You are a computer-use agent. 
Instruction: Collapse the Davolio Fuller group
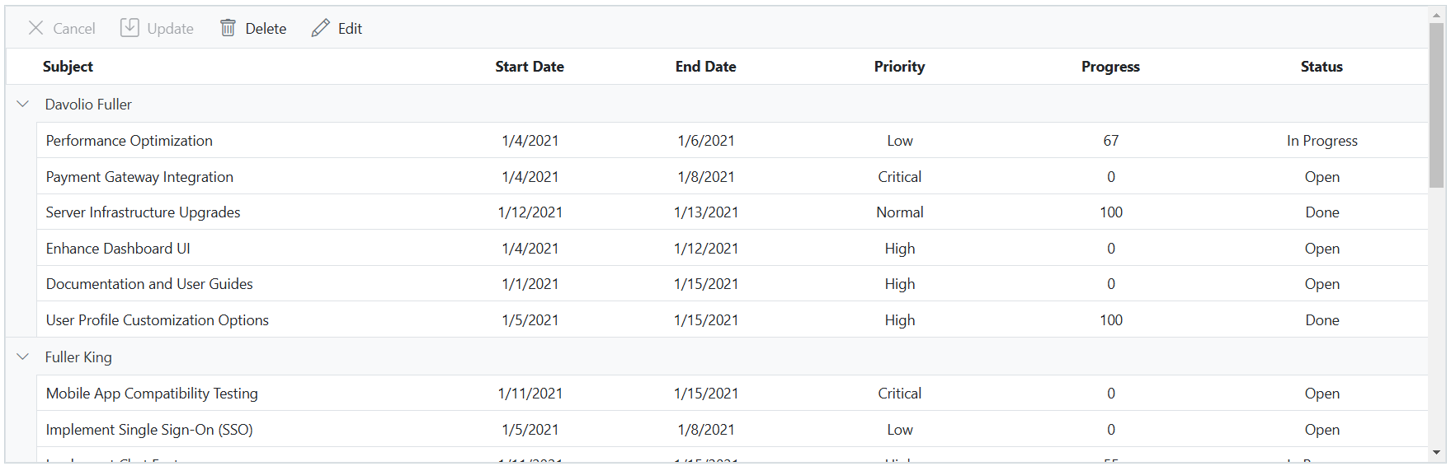coord(23,105)
